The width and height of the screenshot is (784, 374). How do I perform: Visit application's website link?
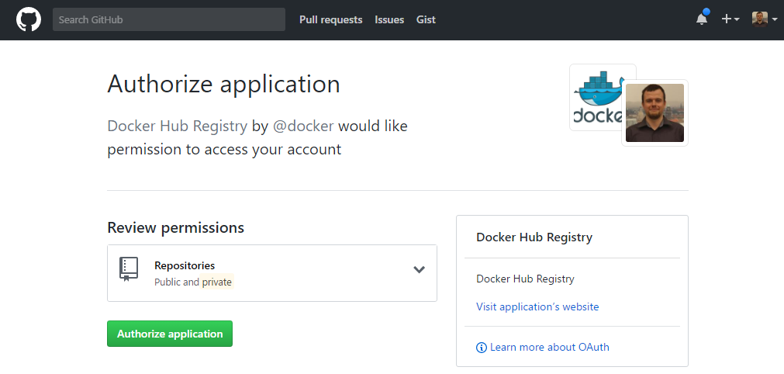point(537,306)
